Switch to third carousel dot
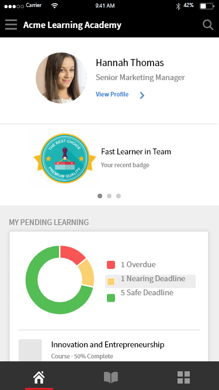This screenshot has height=390, width=219. (x=119, y=196)
